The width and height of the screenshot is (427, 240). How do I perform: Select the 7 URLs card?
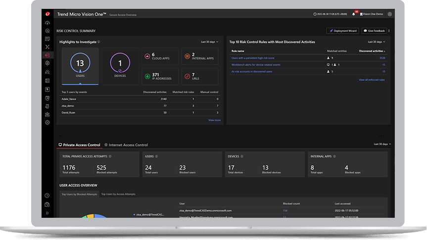point(200,77)
